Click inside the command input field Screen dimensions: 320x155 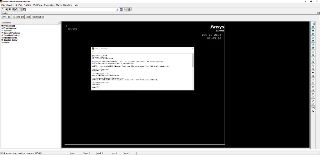pyautogui.click(x=71, y=9)
